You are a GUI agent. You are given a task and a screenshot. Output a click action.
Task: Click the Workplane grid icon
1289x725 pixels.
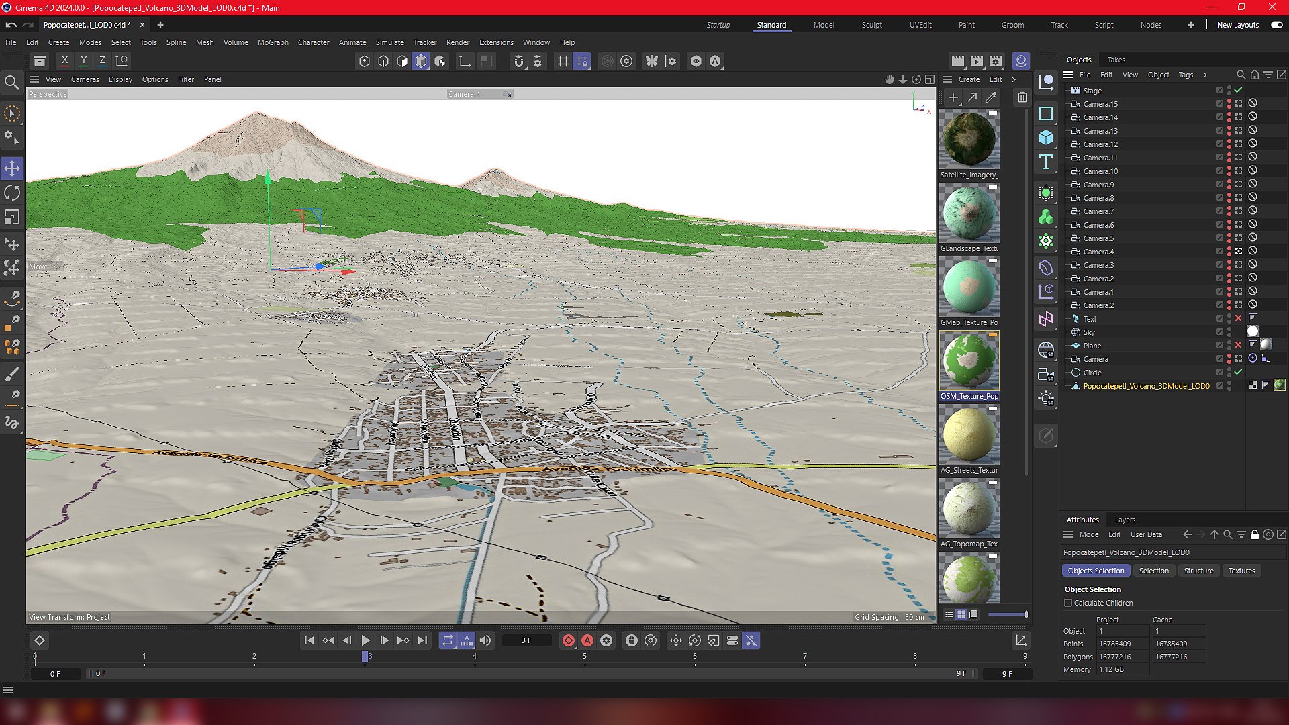coord(563,61)
